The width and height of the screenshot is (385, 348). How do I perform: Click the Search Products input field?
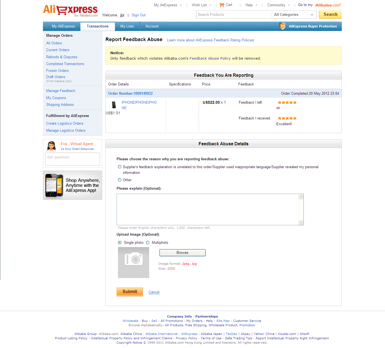point(234,15)
